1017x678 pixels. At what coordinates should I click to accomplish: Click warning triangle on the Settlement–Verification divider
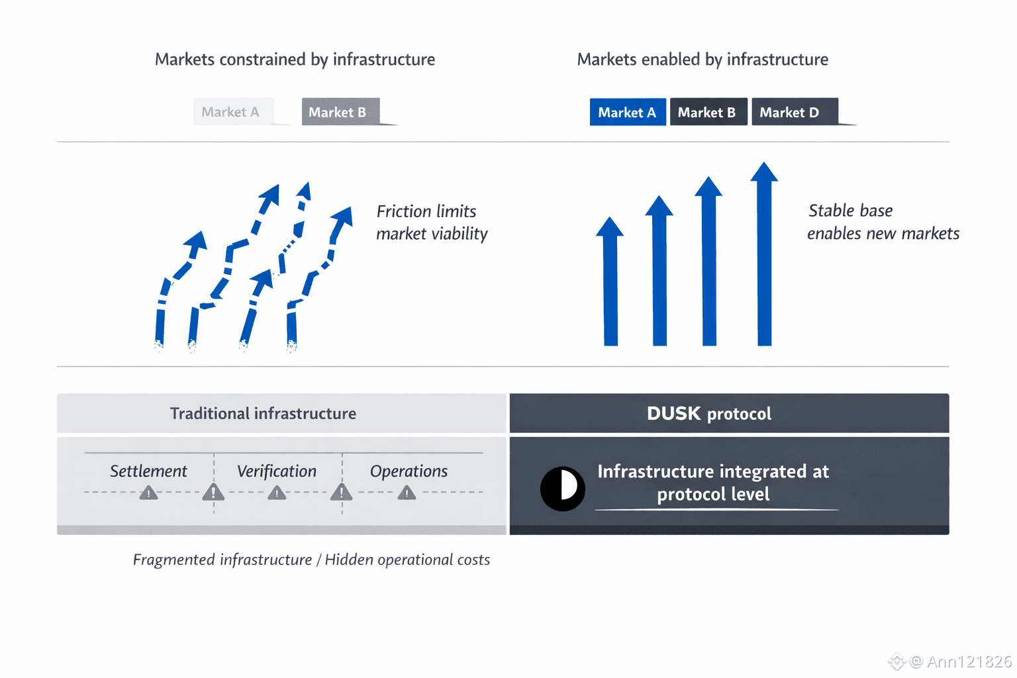(213, 492)
